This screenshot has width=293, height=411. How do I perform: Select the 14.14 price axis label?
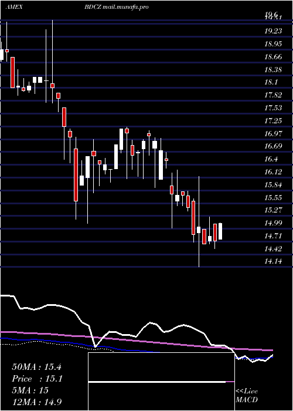click(x=274, y=261)
